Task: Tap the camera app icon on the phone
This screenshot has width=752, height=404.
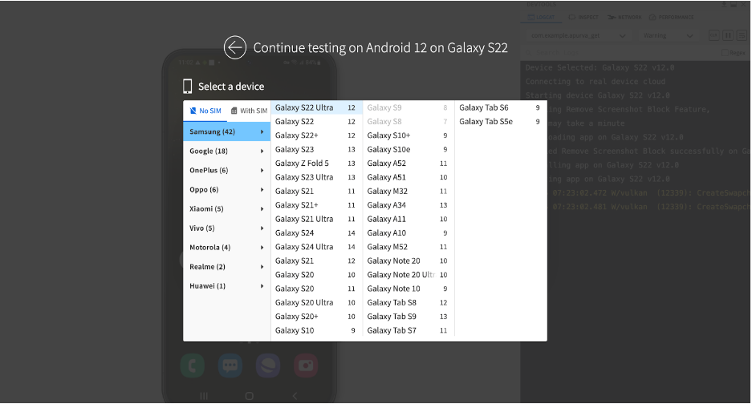Action: (306, 366)
